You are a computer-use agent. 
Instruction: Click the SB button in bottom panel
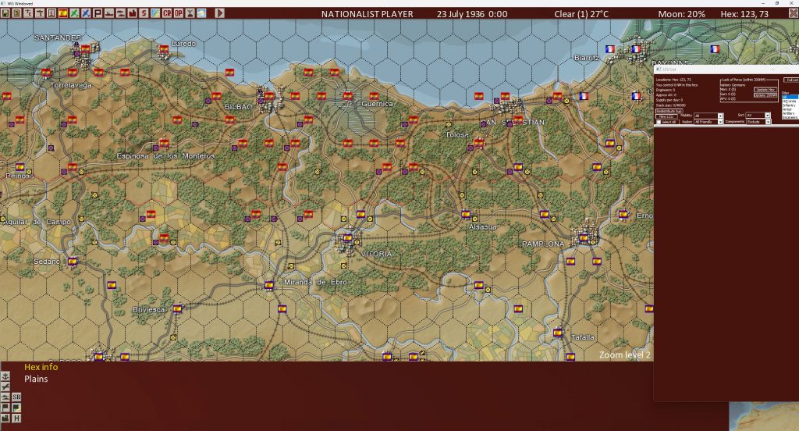point(16,397)
